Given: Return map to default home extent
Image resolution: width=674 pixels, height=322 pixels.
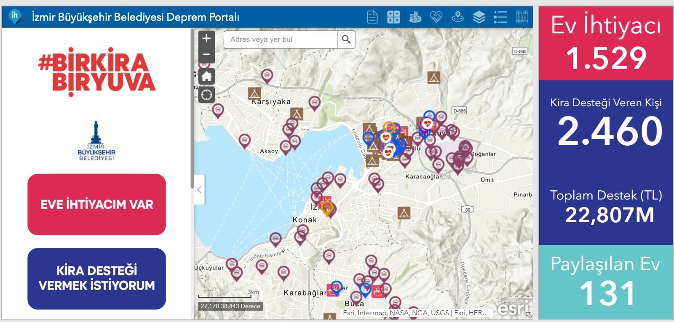Looking at the screenshot, I should click(206, 76).
